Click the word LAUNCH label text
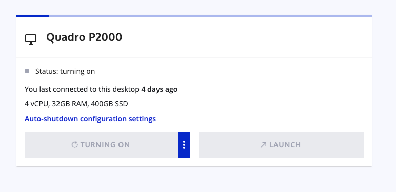 click(285, 145)
